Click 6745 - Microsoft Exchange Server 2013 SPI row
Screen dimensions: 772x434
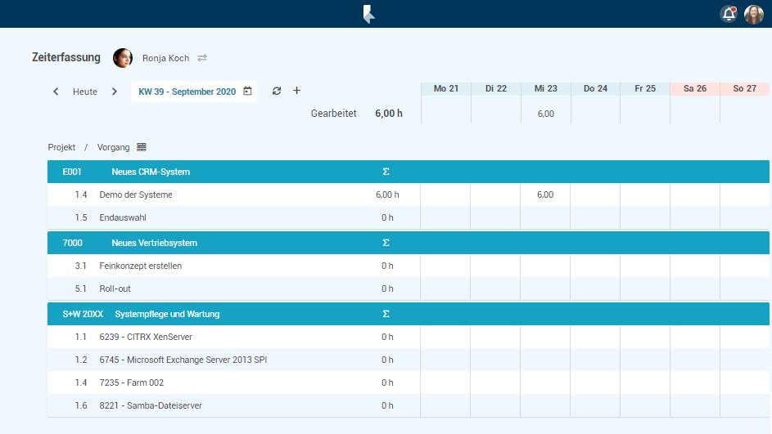tap(409, 360)
